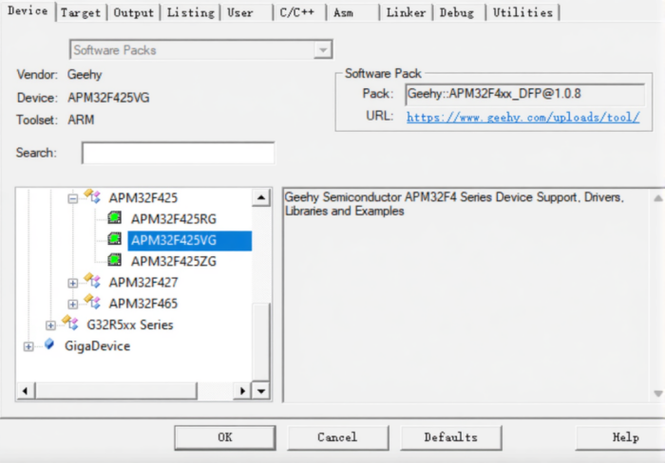665x463 pixels.
Task: Click the APM32F425VG chip icon
Action: (x=115, y=240)
